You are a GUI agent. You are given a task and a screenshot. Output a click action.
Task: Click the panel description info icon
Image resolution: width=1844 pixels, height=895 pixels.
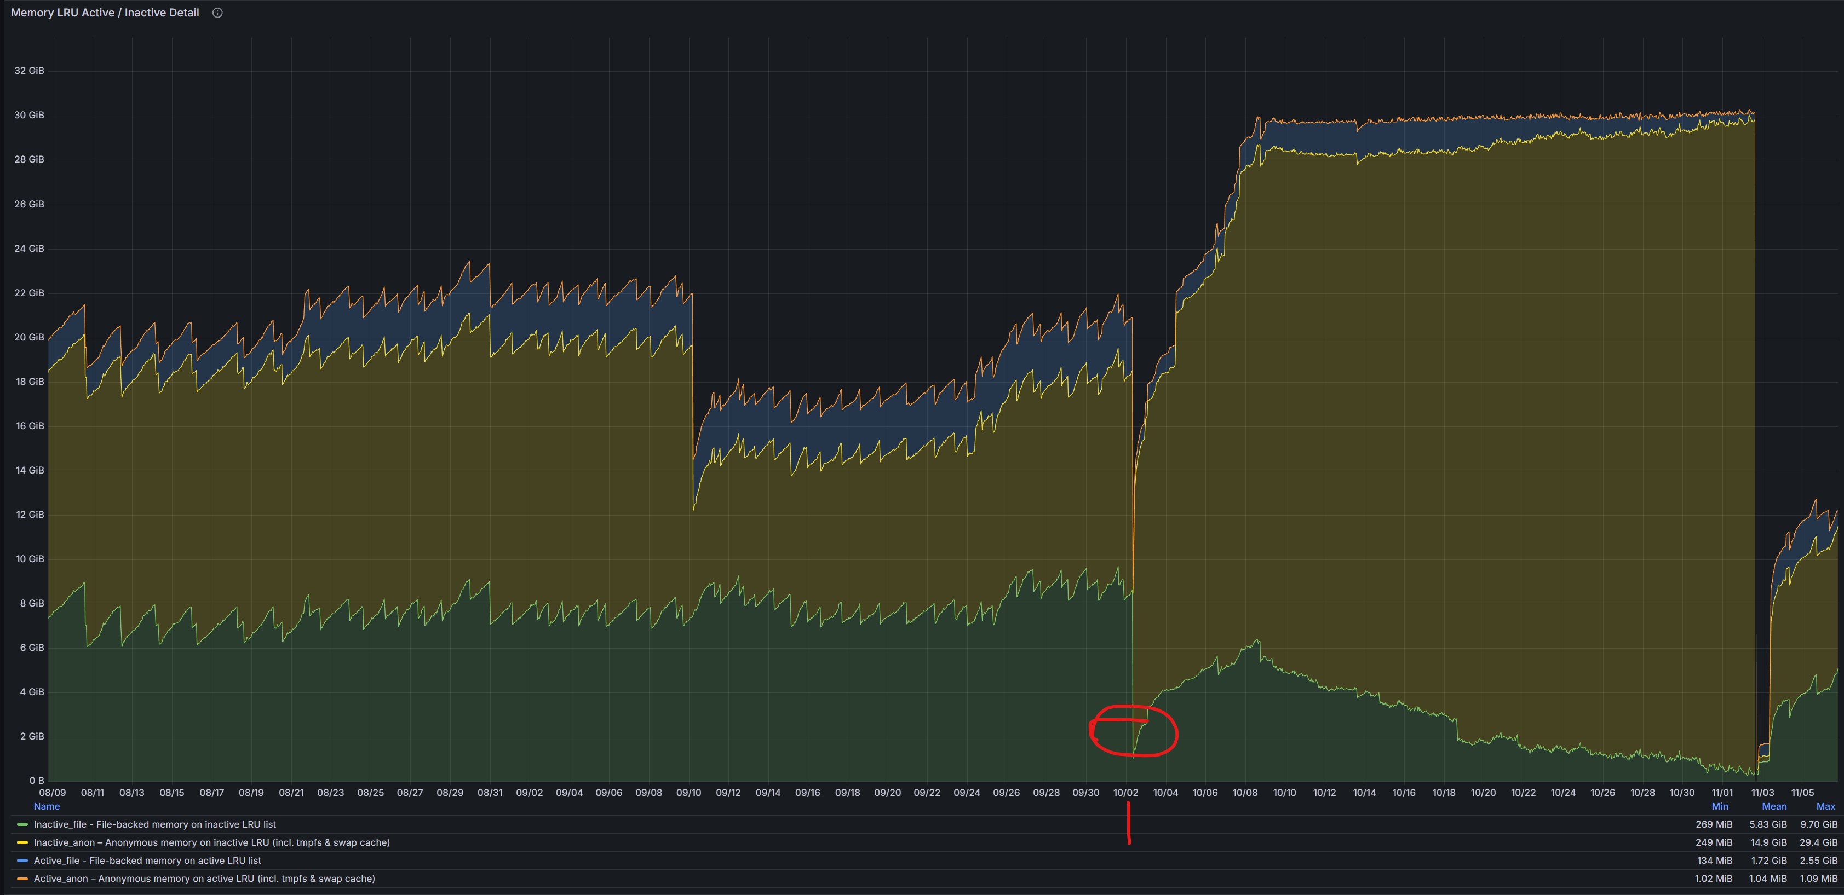(x=217, y=13)
